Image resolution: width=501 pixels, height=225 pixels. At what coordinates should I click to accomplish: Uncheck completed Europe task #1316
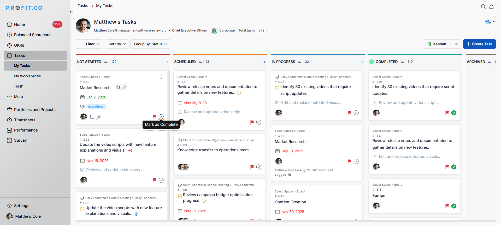(454, 206)
